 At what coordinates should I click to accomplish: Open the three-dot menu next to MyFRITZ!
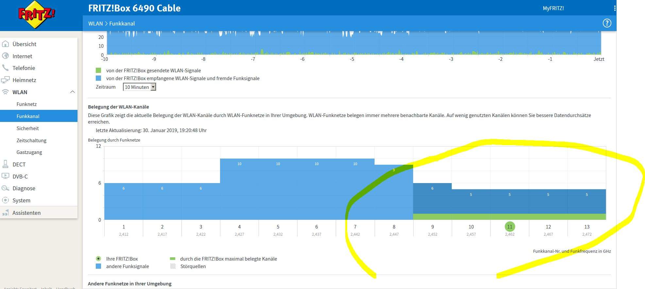point(615,8)
